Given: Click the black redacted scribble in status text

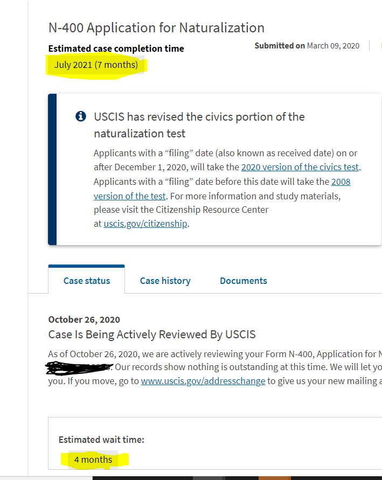Looking at the screenshot, I should [x=79, y=368].
